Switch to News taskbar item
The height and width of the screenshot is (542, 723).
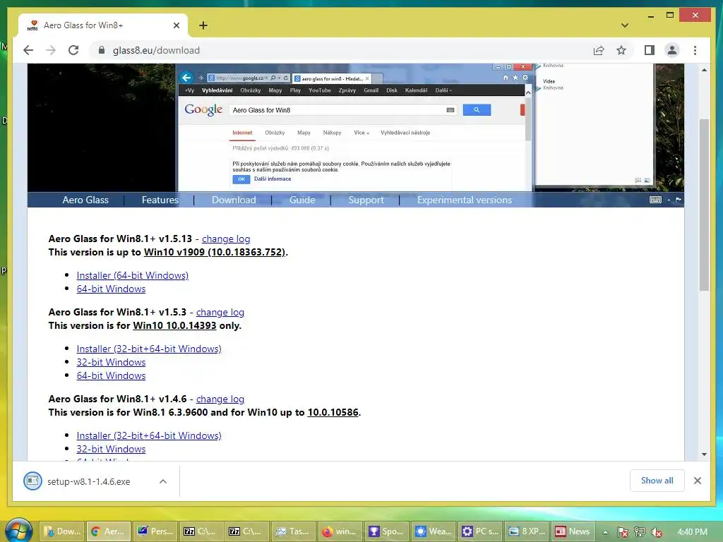click(x=573, y=531)
